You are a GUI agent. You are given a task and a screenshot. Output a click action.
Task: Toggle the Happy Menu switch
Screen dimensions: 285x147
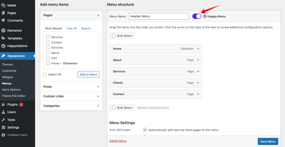click(x=197, y=16)
